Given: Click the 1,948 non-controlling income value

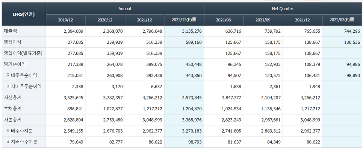Looking at the screenshot, I should tap(315, 87).
